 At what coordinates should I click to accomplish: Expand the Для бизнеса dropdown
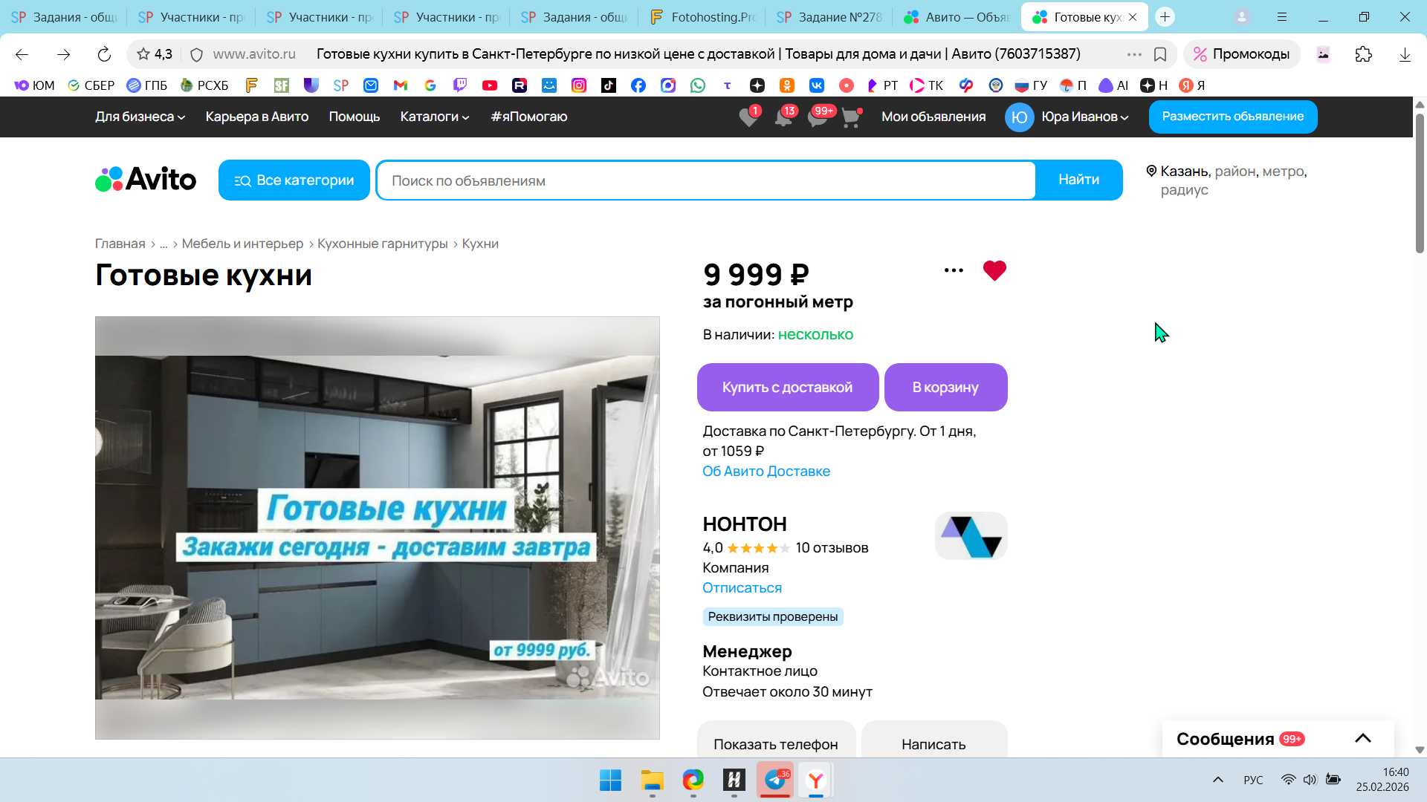[x=140, y=117]
